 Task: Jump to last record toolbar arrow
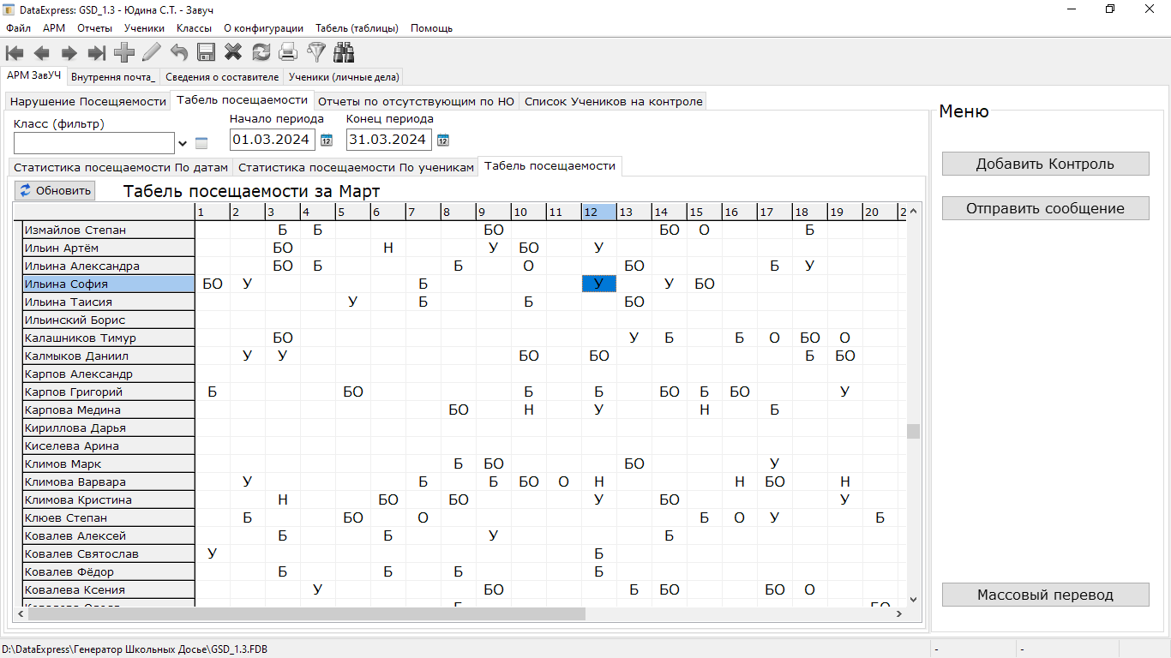point(96,53)
